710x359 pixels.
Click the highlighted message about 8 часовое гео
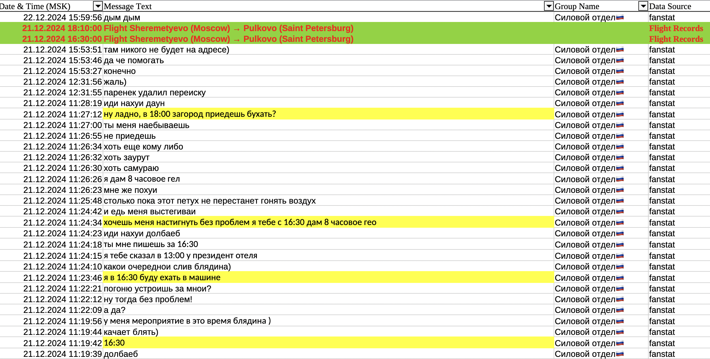coord(240,222)
